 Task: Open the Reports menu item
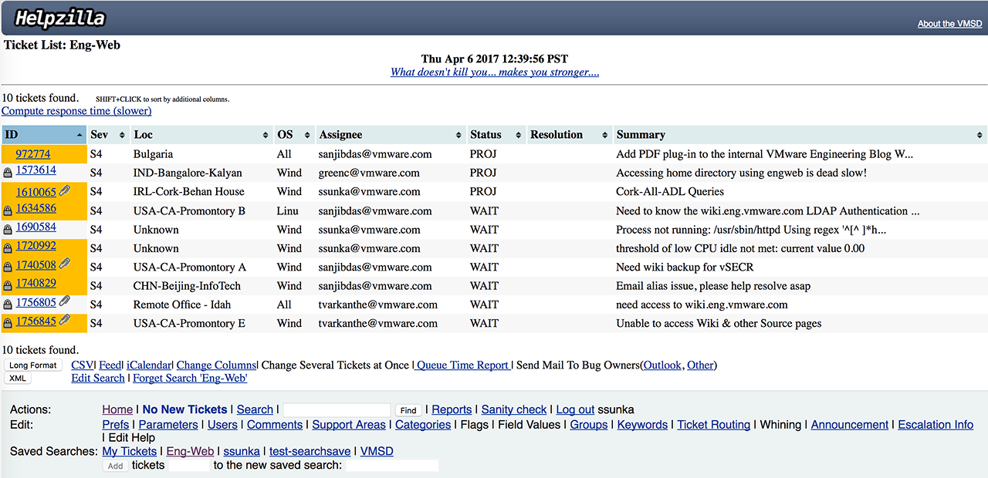(x=452, y=409)
